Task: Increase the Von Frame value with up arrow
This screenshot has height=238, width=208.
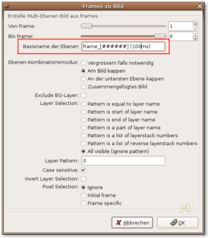Action: 196,24
